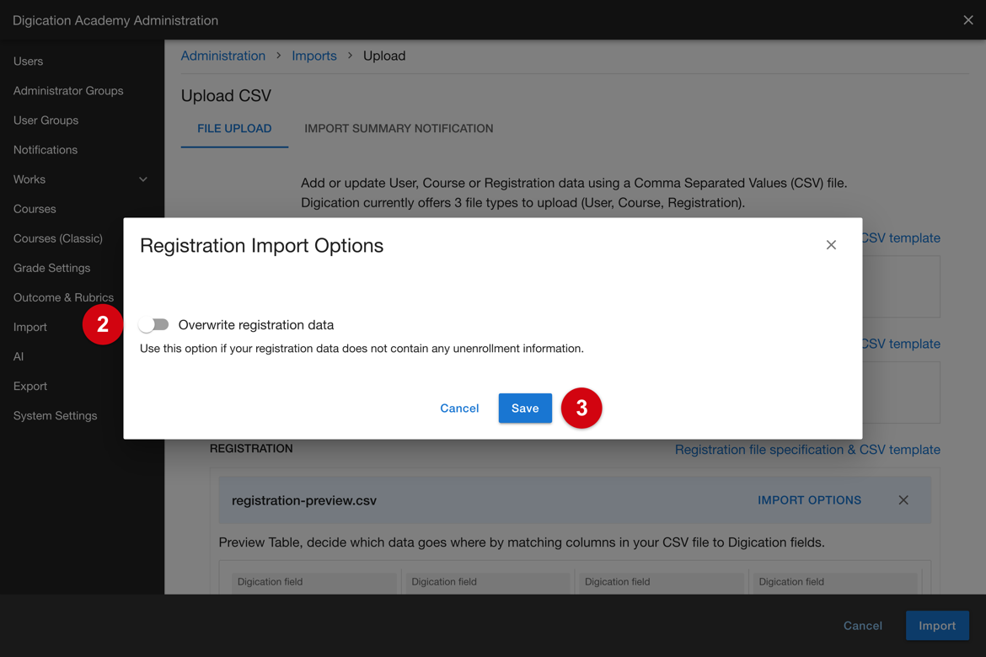986x657 pixels.
Task: Switch to the FILE UPLOAD tab
Action: coord(234,128)
